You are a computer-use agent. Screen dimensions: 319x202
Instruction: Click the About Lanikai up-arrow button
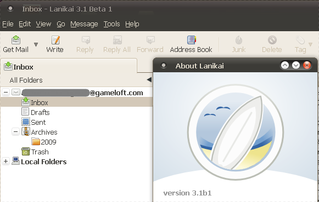pyautogui.click(x=285, y=66)
